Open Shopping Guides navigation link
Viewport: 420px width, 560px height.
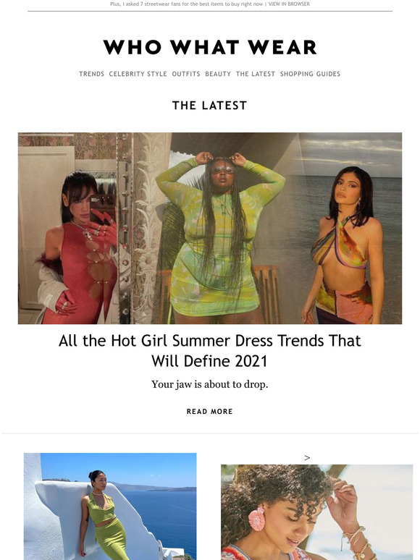click(x=310, y=74)
